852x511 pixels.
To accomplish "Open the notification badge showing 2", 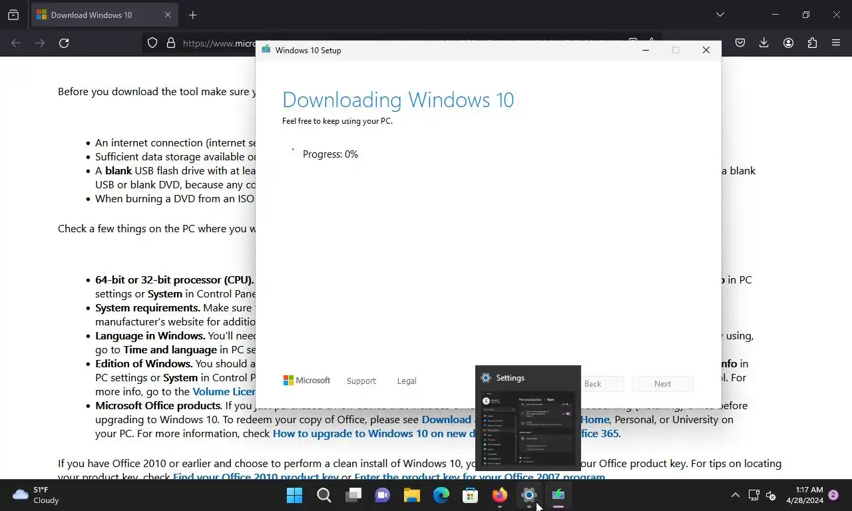I will [x=833, y=495].
